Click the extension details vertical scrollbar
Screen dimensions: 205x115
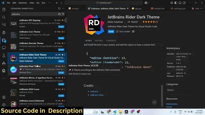pos(162,96)
